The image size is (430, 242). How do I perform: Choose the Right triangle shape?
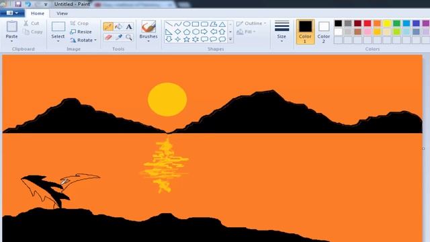(x=169, y=32)
